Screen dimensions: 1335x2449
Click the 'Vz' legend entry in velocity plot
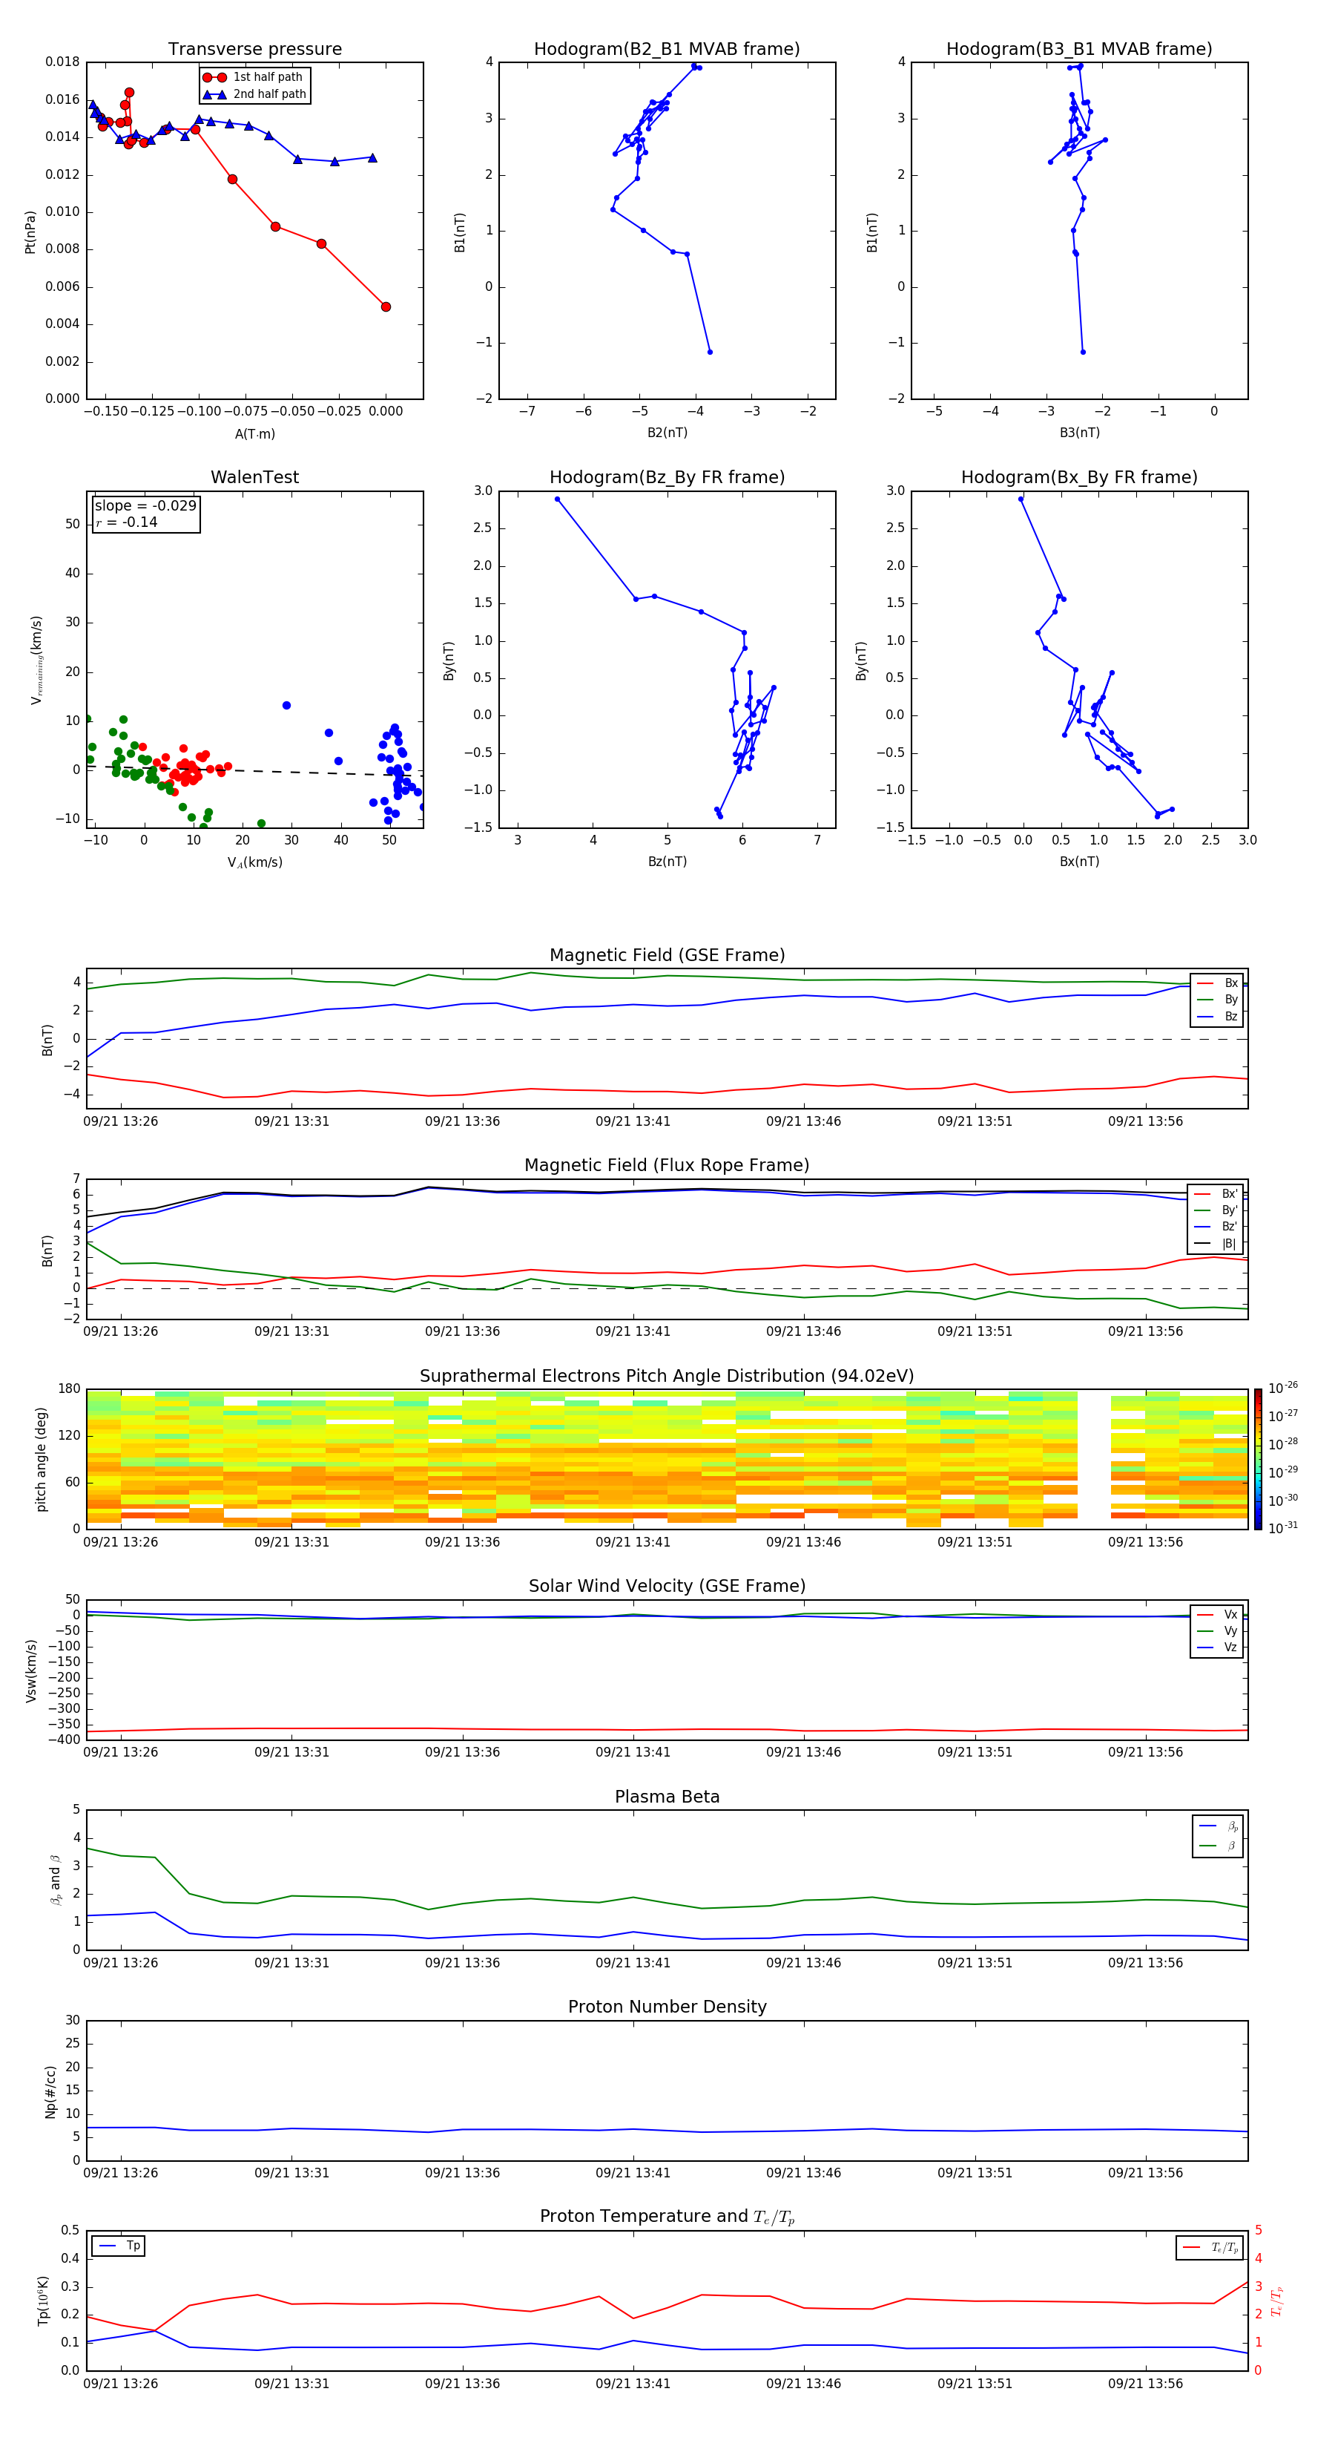(x=1217, y=1647)
